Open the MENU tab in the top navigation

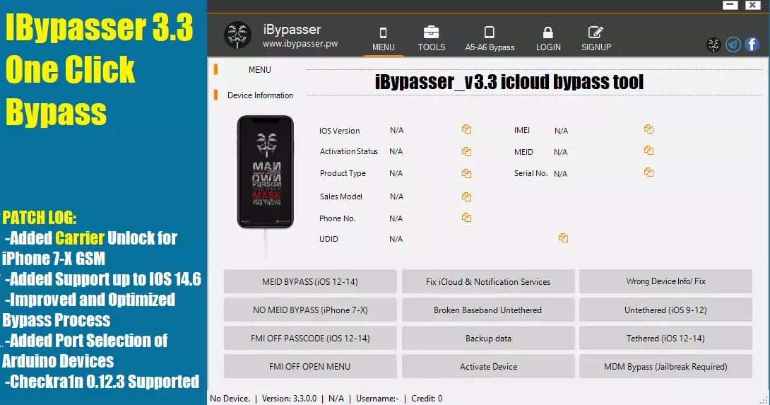[383, 40]
